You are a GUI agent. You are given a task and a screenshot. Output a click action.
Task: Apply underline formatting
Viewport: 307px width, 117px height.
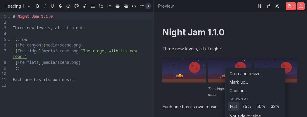pos(52,6)
